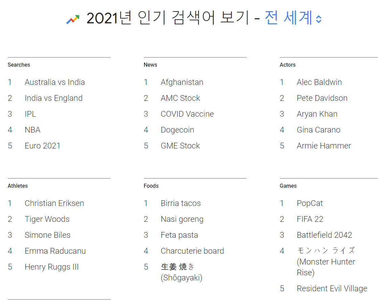Select Resident Evil Village entry
The height and width of the screenshot is (300, 378).
332,289
